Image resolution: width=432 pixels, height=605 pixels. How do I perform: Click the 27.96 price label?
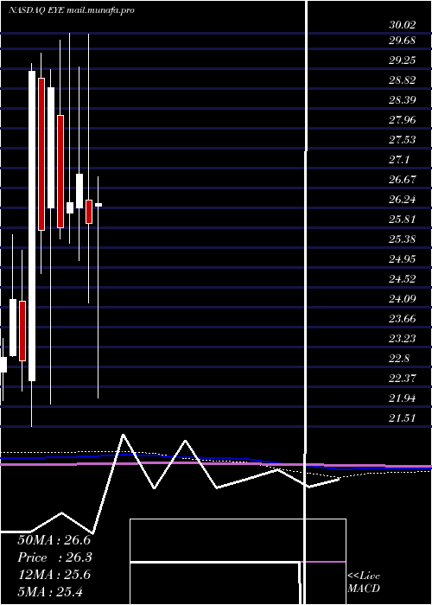[x=403, y=119]
